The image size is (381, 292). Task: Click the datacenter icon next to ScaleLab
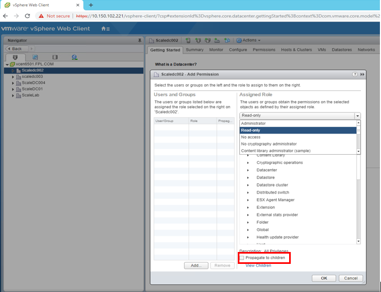[18, 96]
